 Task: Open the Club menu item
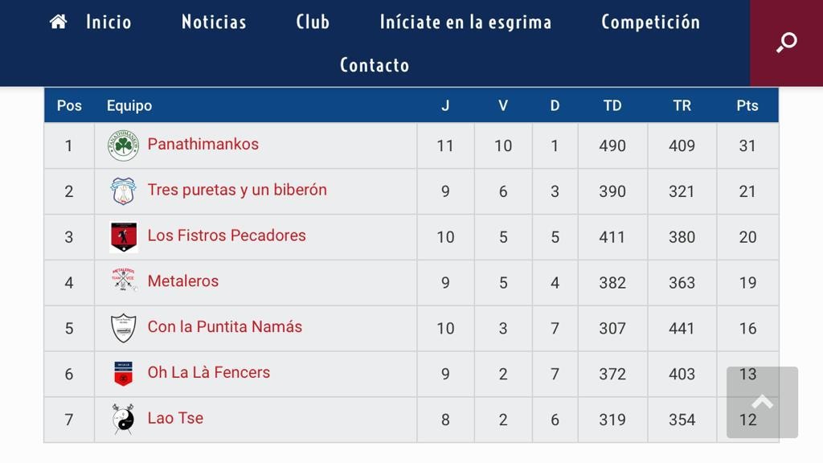coord(313,22)
